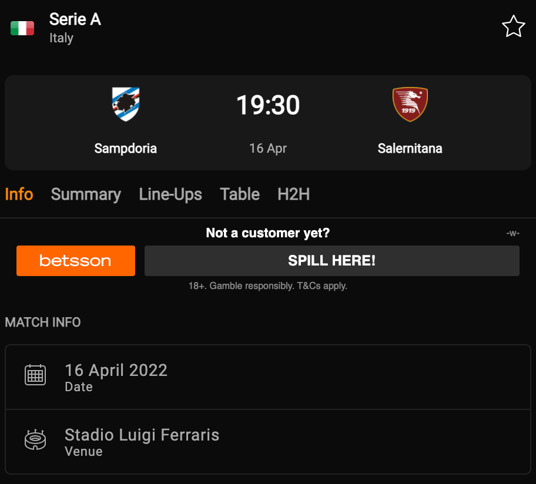Click the orange betsson logo button
Viewport: 536px width, 484px height.
pyautogui.click(x=76, y=261)
